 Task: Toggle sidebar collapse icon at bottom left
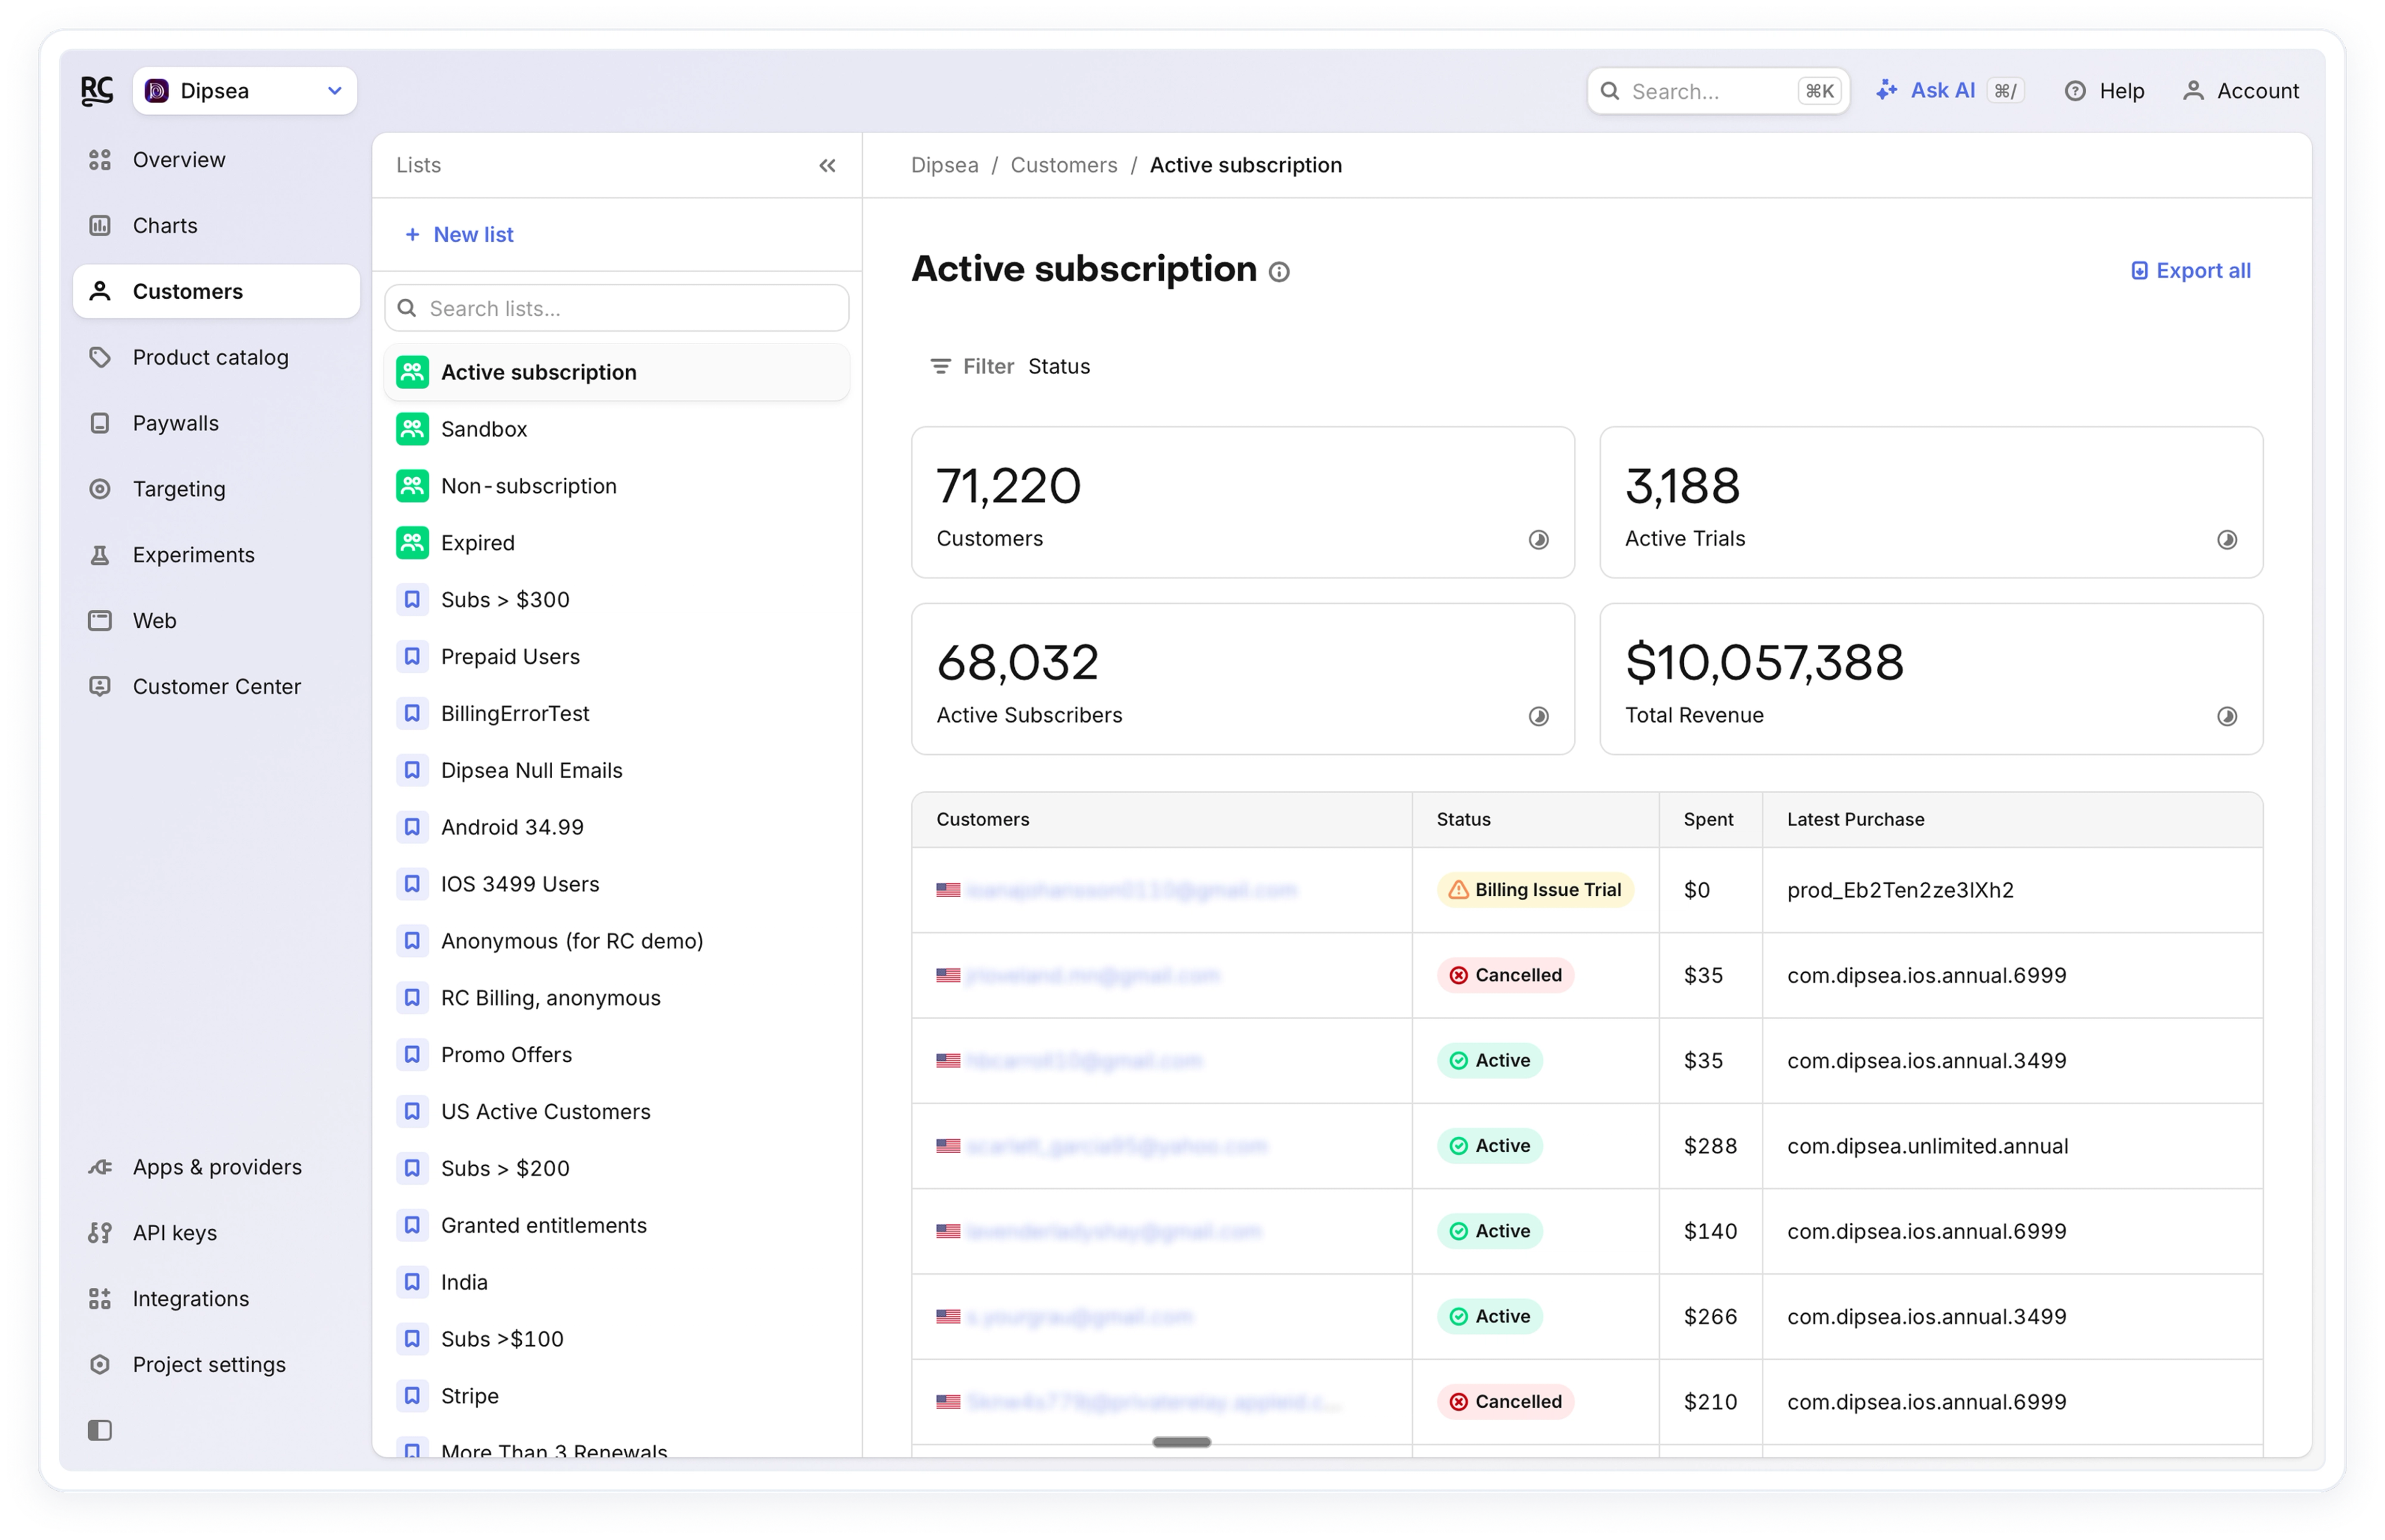[100, 1430]
